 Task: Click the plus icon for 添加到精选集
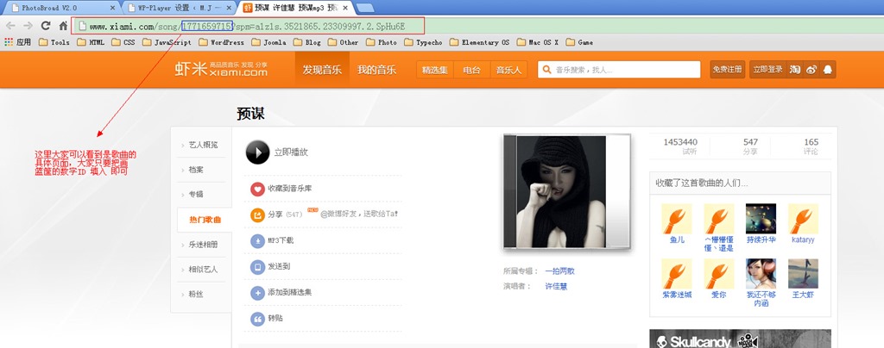click(257, 293)
